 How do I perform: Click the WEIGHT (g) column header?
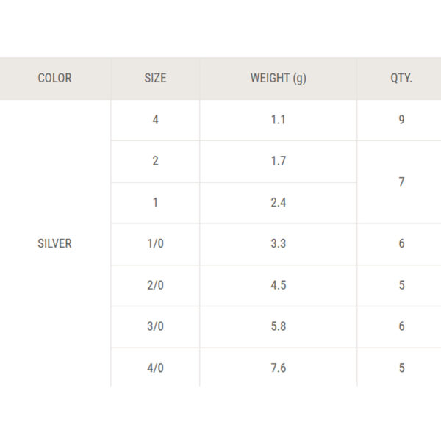click(x=279, y=79)
